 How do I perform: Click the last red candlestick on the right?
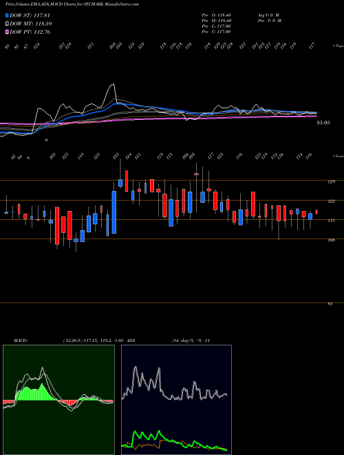click(x=316, y=212)
